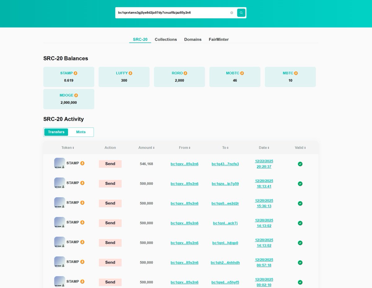372x288 pixels.
Task: Click STAMP token image in the 18:13:41 row
Action: tap(60, 183)
